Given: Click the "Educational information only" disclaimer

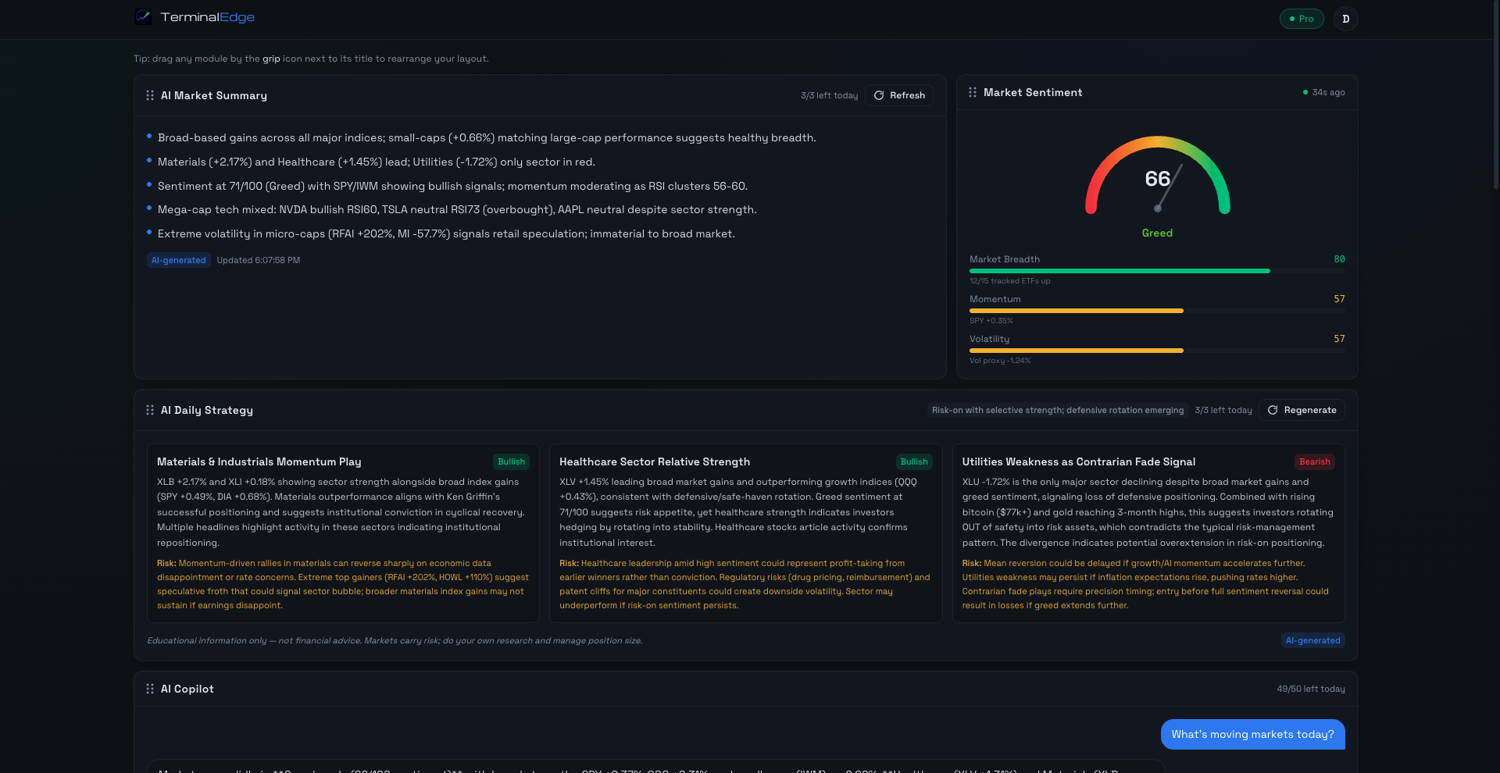Looking at the screenshot, I should point(395,640).
